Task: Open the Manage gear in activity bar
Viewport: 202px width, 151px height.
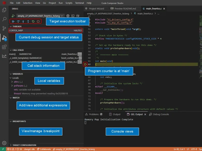Action: (x=4, y=143)
